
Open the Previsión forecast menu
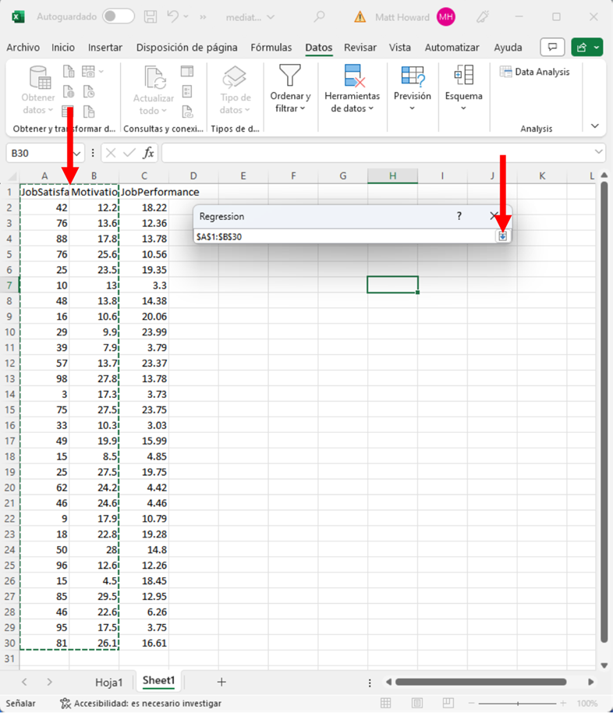click(x=412, y=89)
